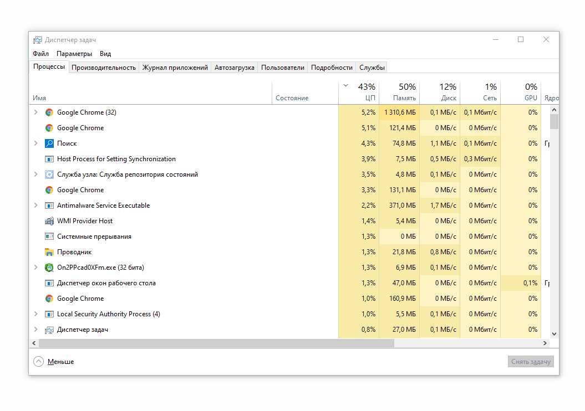The height and width of the screenshot is (411, 585).
Task: Select the On2PPcad0XFm.exe process icon
Action: (49, 268)
